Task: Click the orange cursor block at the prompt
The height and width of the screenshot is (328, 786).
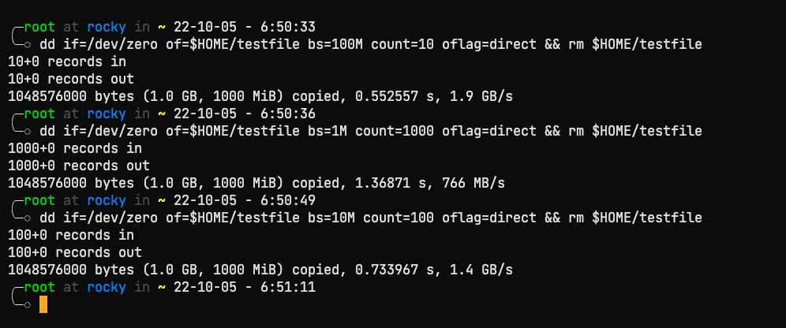Action: tap(43, 304)
